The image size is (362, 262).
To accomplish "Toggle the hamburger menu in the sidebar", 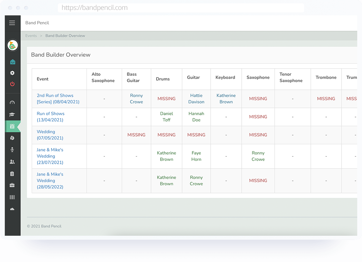I will (12, 23).
